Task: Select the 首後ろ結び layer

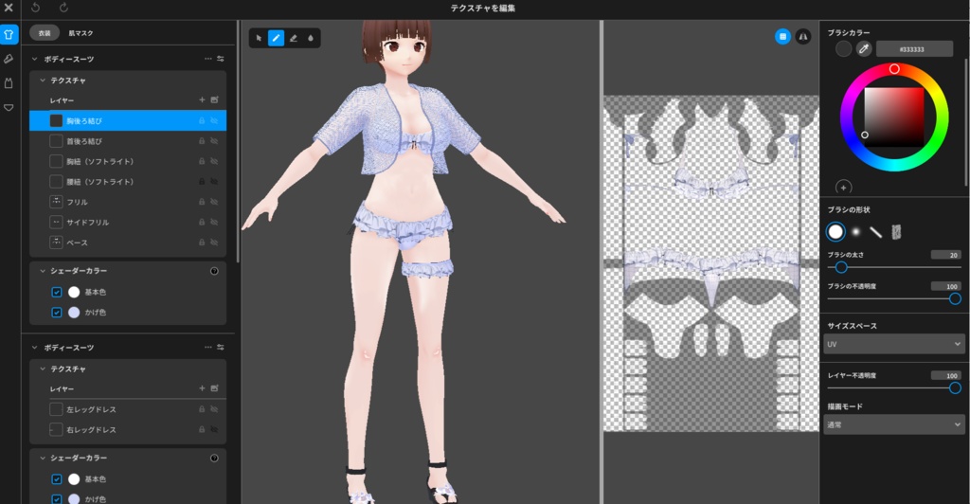Action: click(x=128, y=141)
